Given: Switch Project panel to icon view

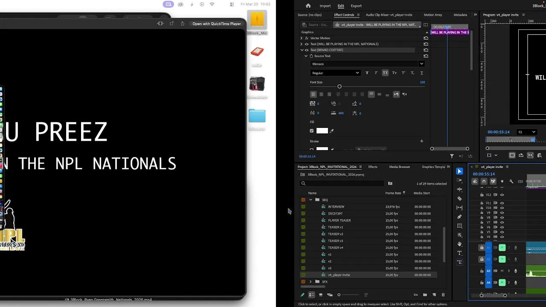Looking at the screenshot, I should [x=321, y=295].
